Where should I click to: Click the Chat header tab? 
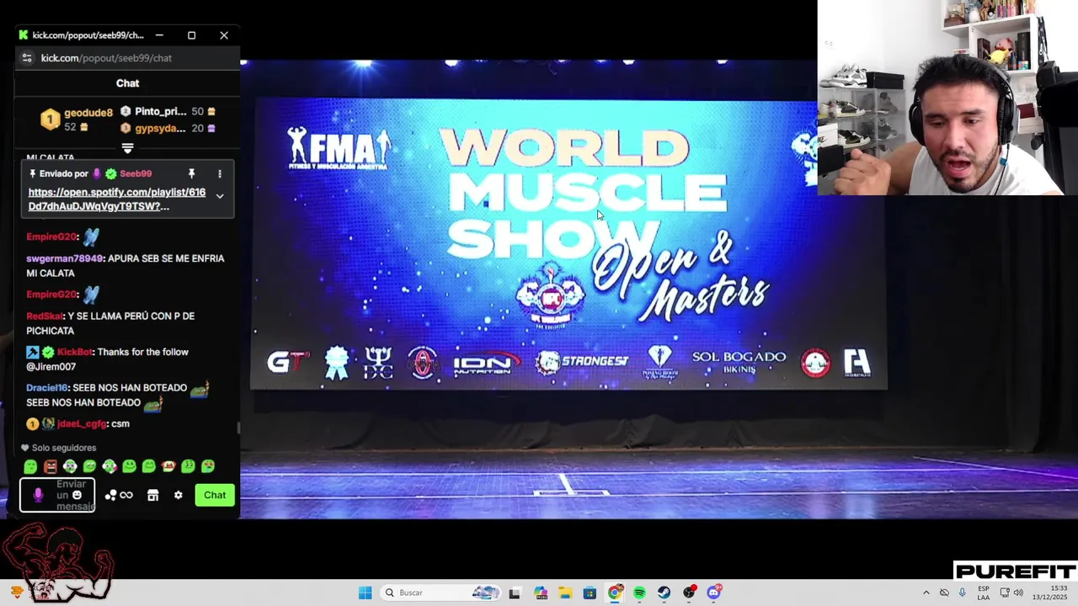127,83
